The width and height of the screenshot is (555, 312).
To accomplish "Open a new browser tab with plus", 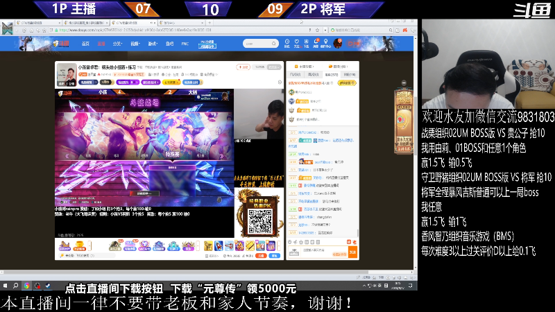I will (x=210, y=23).
